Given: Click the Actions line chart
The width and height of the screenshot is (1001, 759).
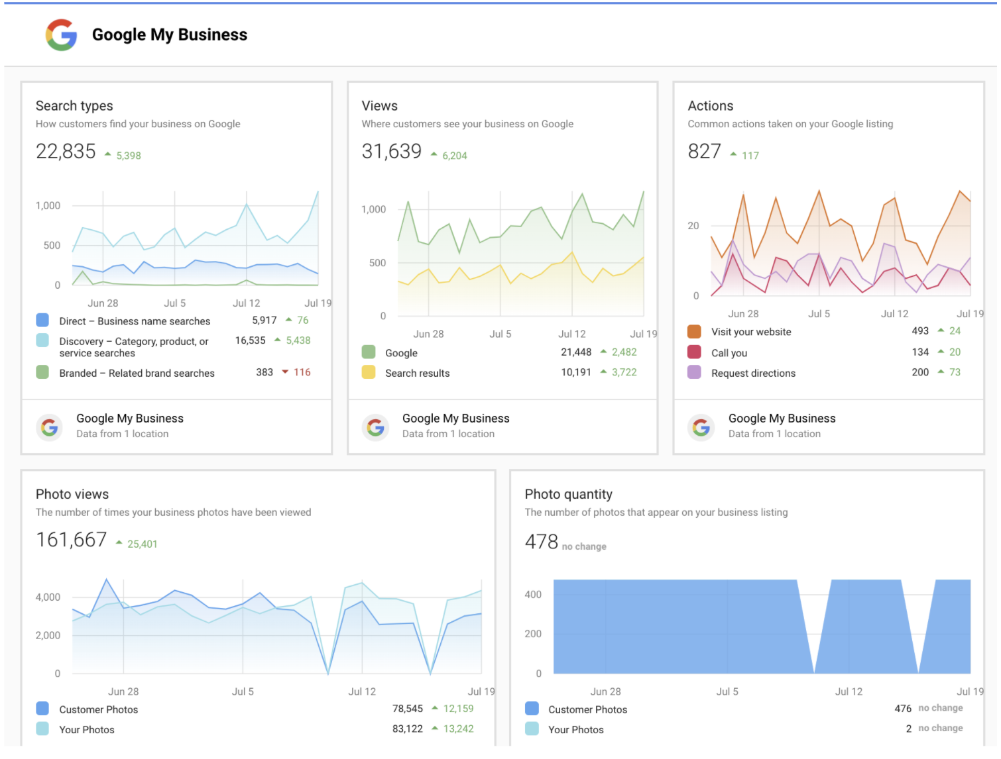Looking at the screenshot, I should (x=841, y=243).
